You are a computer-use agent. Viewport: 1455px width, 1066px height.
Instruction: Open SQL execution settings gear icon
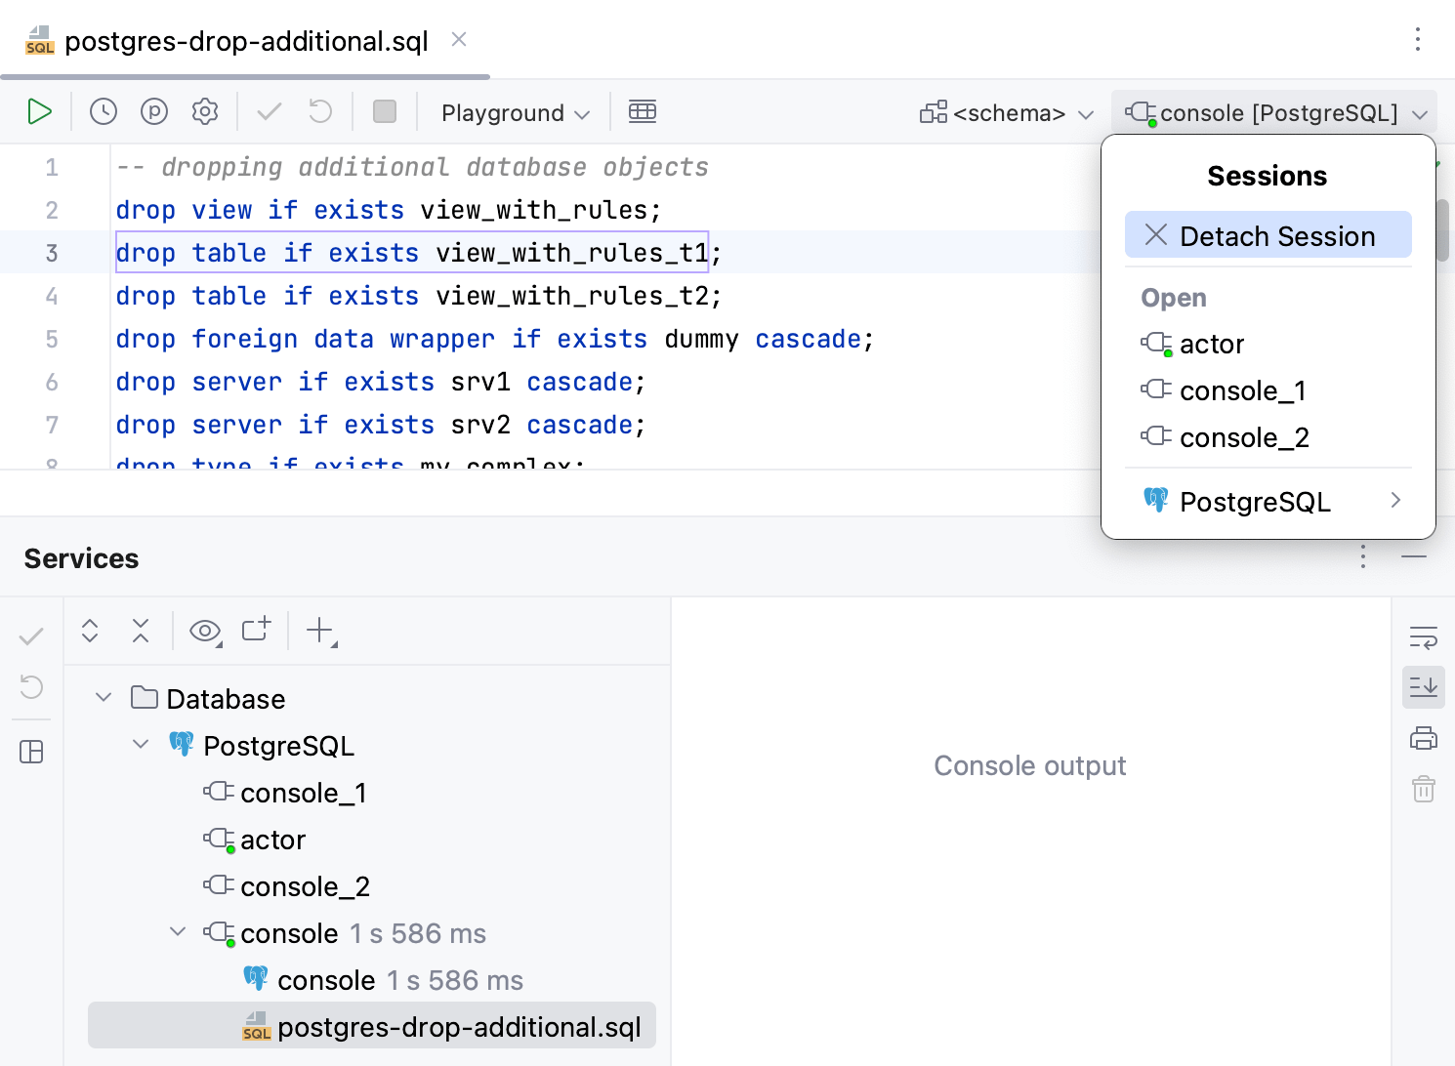(205, 112)
